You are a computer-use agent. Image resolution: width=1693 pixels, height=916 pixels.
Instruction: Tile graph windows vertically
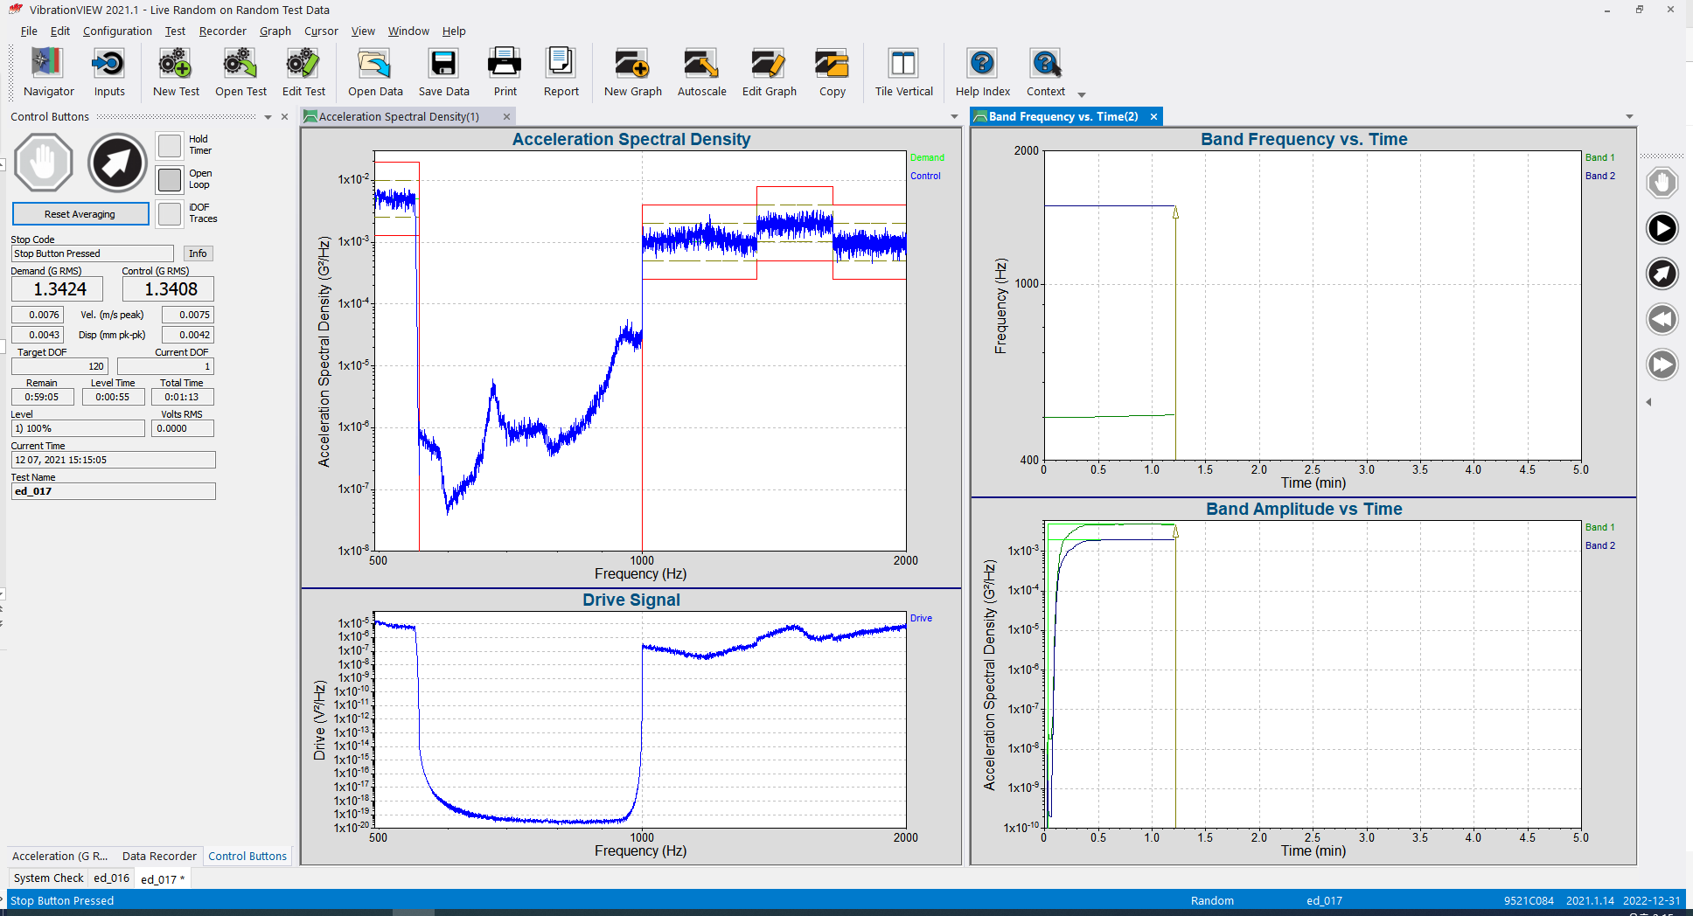point(903,72)
